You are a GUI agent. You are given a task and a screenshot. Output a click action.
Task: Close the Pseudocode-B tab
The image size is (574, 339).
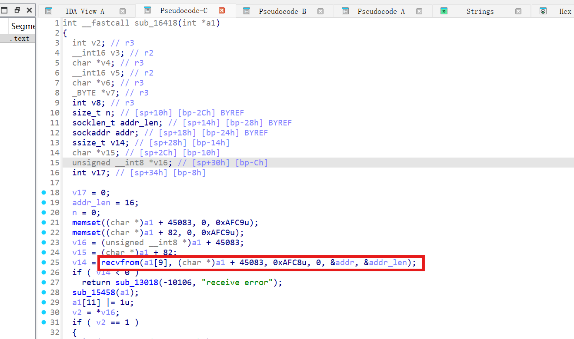(x=320, y=11)
